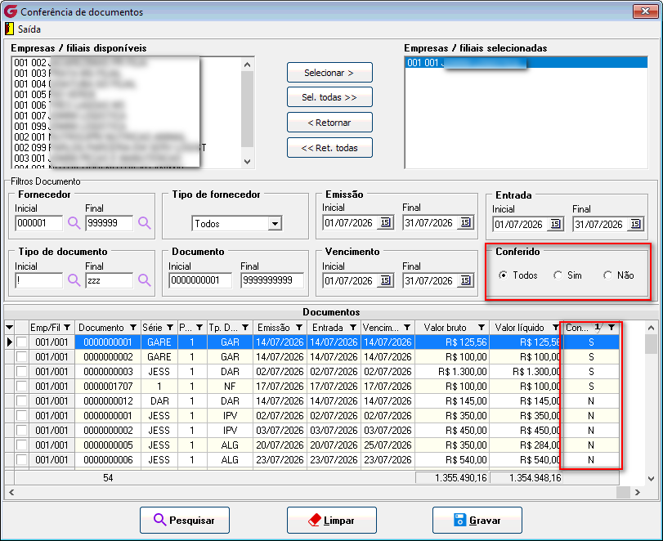Open lookup for Tipo de documento Final
Screen dimensions: 663x541
[x=144, y=280]
